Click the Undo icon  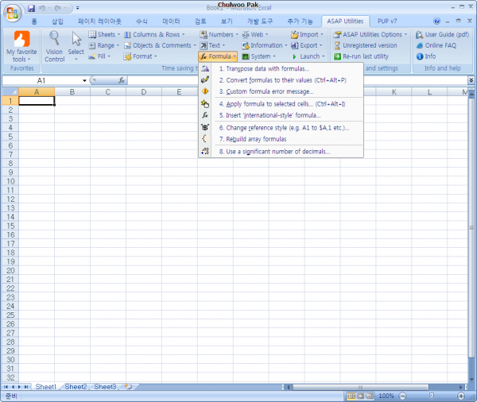(42, 8)
